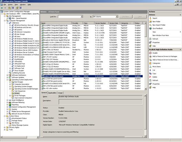Collapse the Drivers section in Actions pane
Viewport: 182px width, 142px height.
[x=180, y=15]
